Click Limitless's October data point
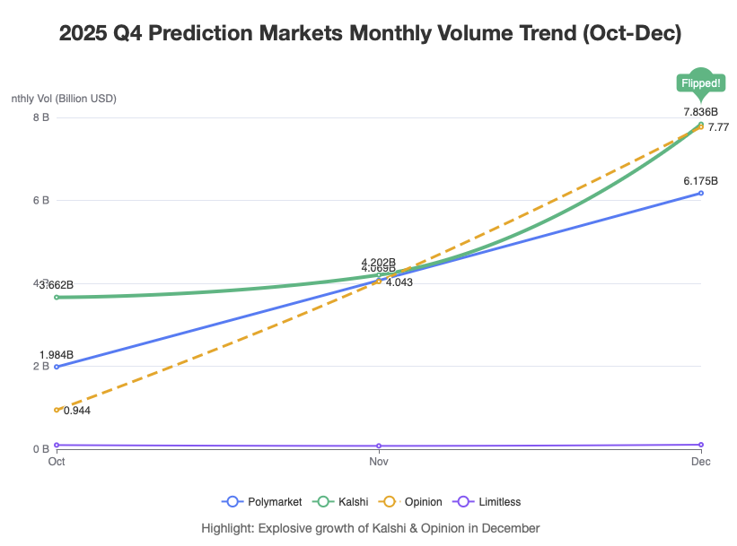 click(57, 445)
